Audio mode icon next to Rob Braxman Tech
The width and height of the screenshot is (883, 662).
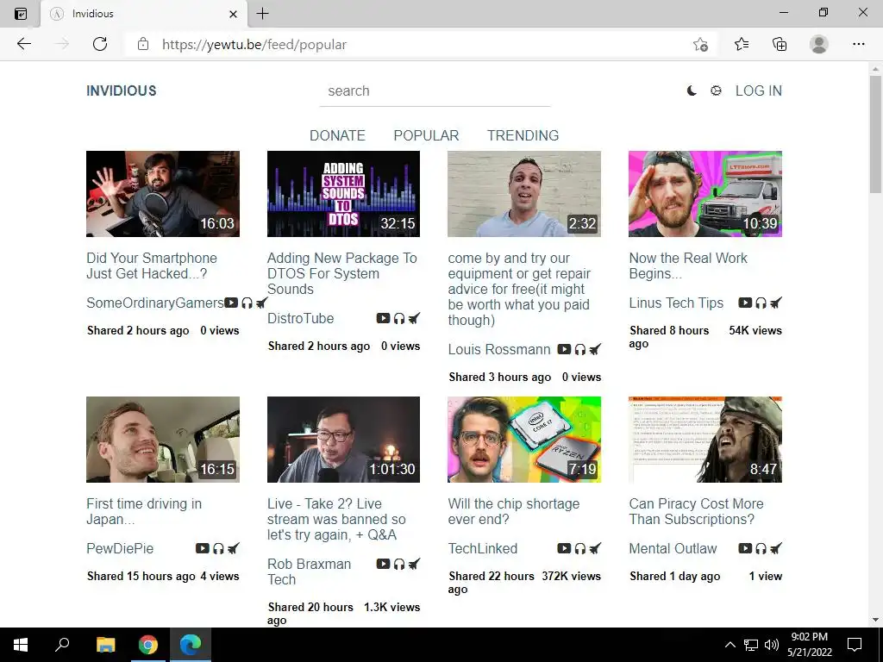tap(398, 564)
